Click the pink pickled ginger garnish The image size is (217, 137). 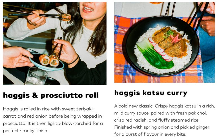click(x=175, y=38)
